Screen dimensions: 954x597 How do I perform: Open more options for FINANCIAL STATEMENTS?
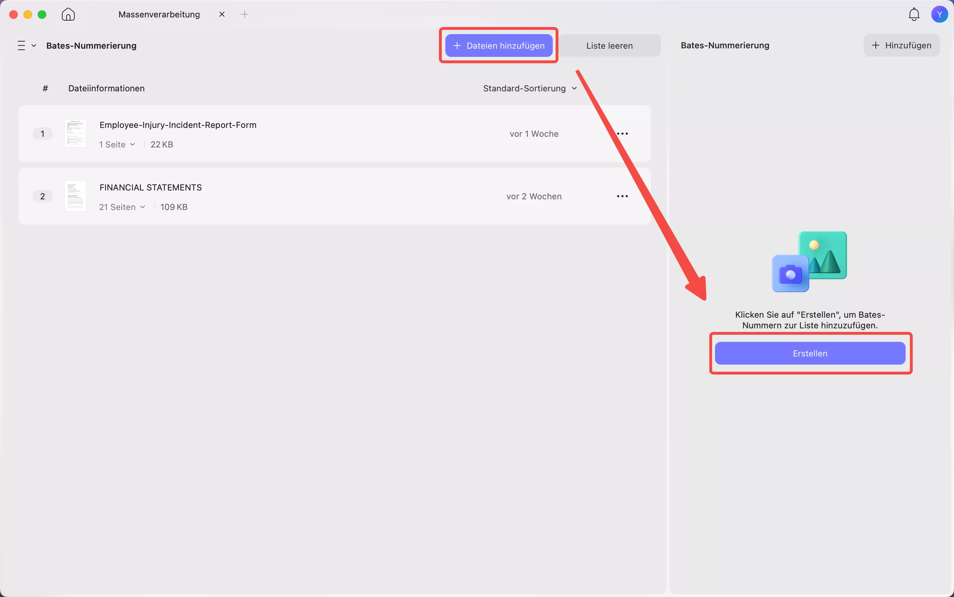[622, 196]
